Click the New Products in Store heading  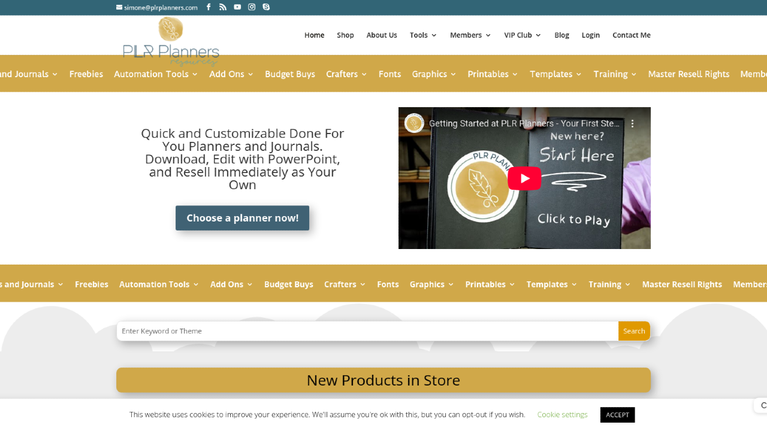pos(383,380)
